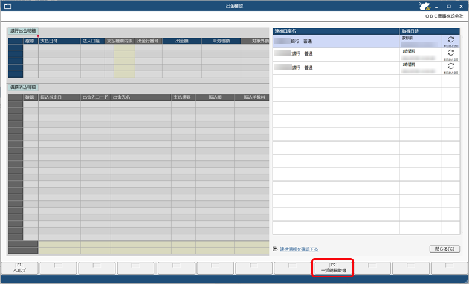Click the AI cloud icon in title bar
Screen dimensions: 469x284
[x=425, y=6]
